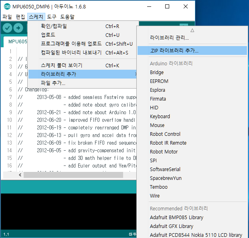Screen dimensions: 249x238
Task: Choose 파일 추가... menu entry
Action: 82,83
